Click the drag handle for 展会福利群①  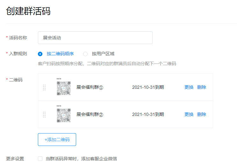coord(44,87)
